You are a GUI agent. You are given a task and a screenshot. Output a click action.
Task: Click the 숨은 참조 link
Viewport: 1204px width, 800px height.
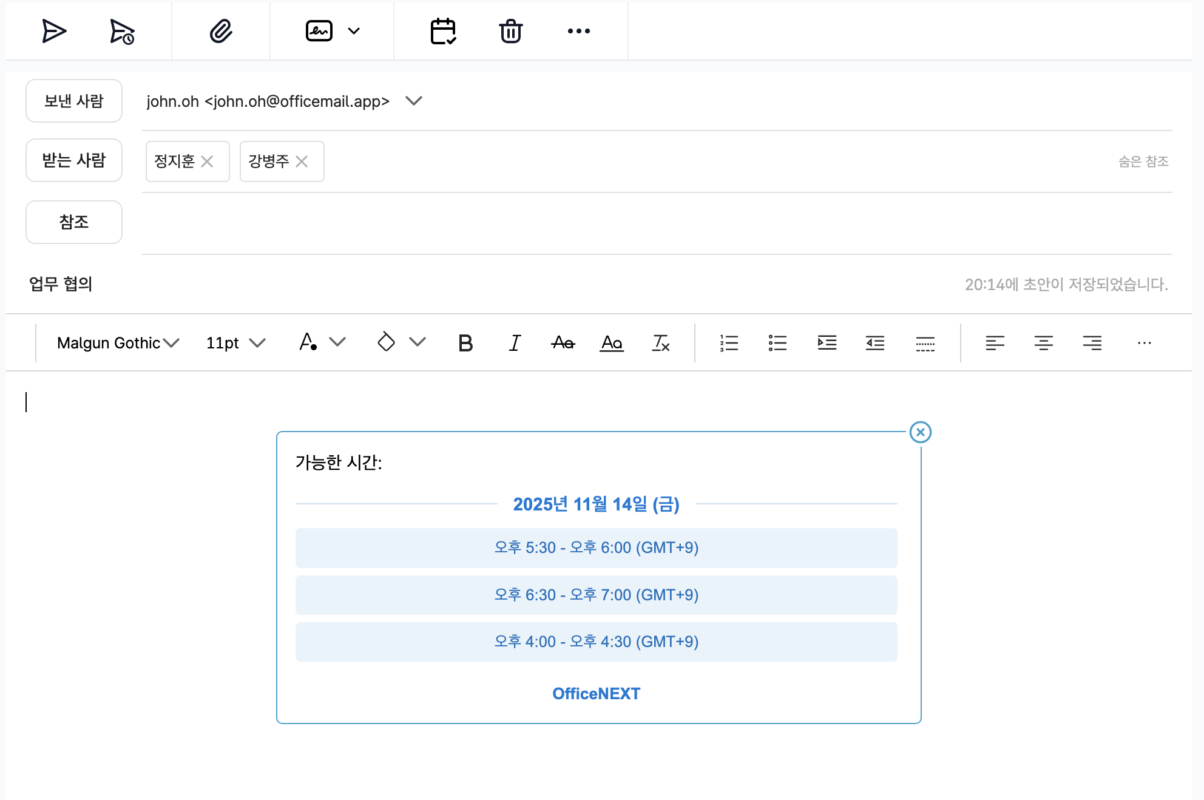pyautogui.click(x=1143, y=161)
